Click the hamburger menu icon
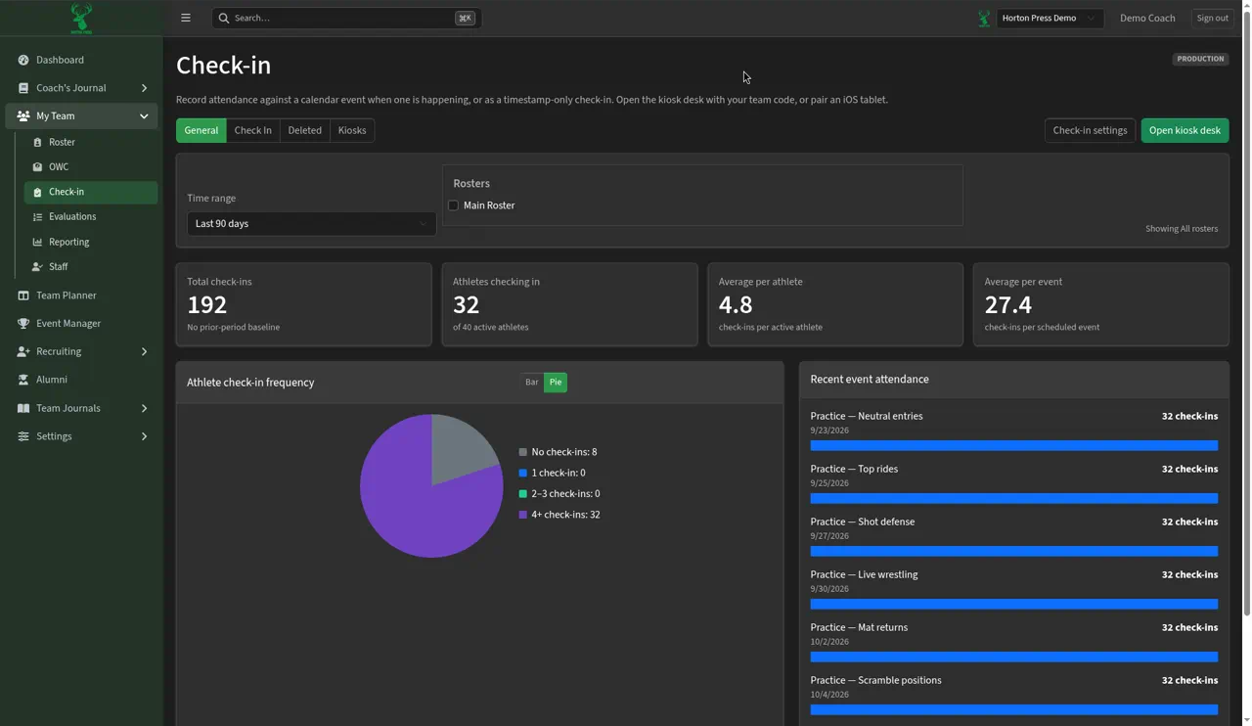The width and height of the screenshot is (1252, 726). coord(186,18)
